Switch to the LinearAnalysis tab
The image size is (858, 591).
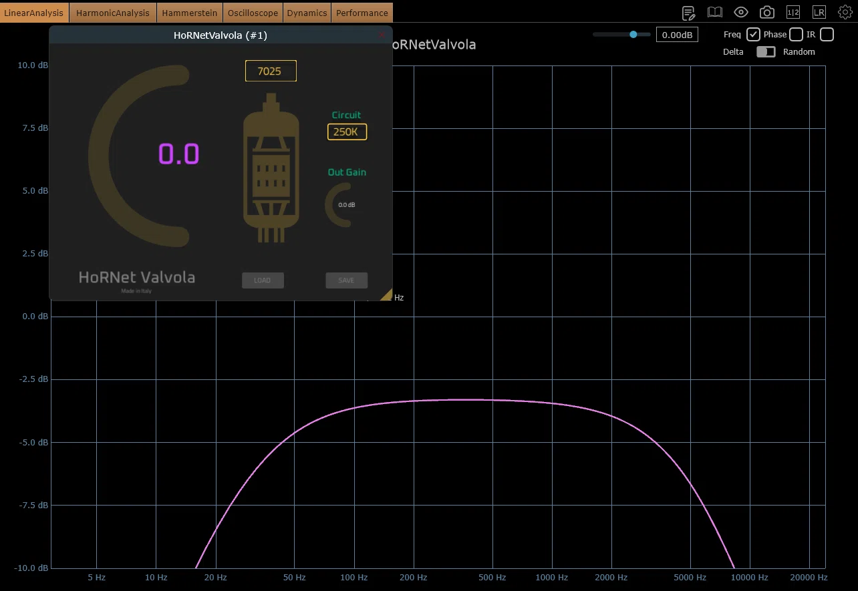(x=34, y=13)
